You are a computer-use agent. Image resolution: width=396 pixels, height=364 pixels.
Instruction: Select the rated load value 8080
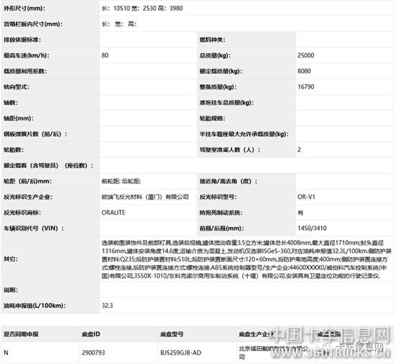tap(304, 71)
